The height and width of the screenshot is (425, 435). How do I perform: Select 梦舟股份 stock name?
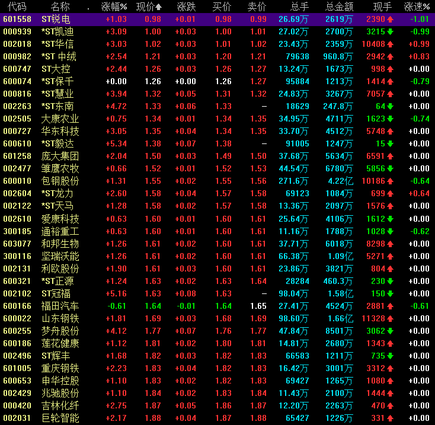[60, 331]
